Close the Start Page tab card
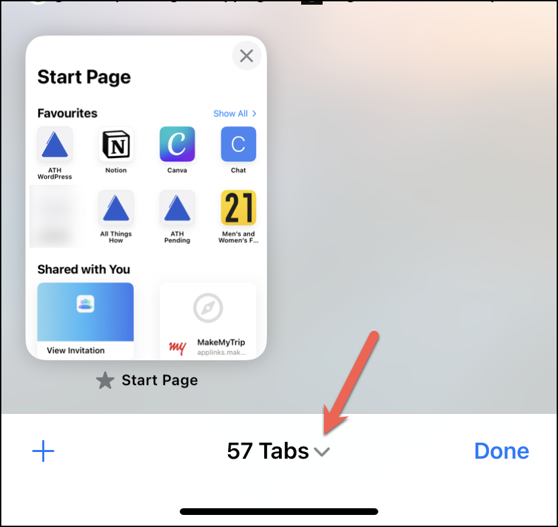 (247, 56)
